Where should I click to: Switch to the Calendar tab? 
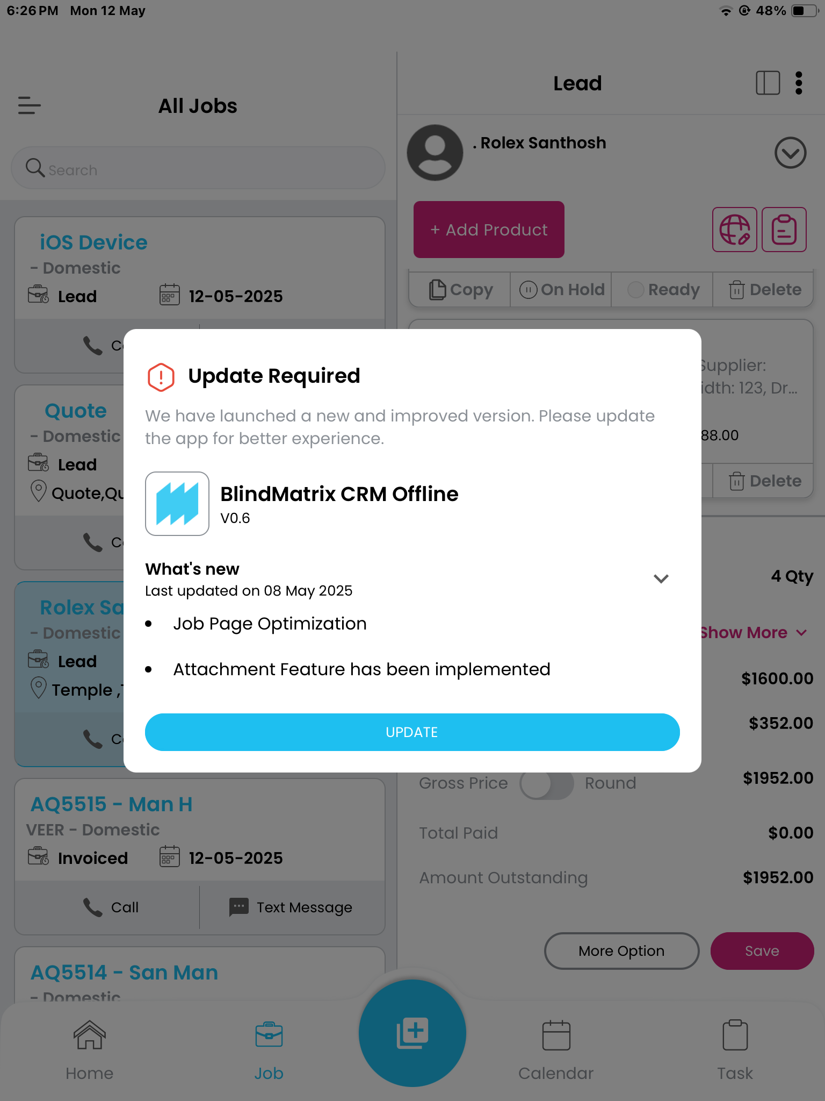pyautogui.click(x=556, y=1051)
